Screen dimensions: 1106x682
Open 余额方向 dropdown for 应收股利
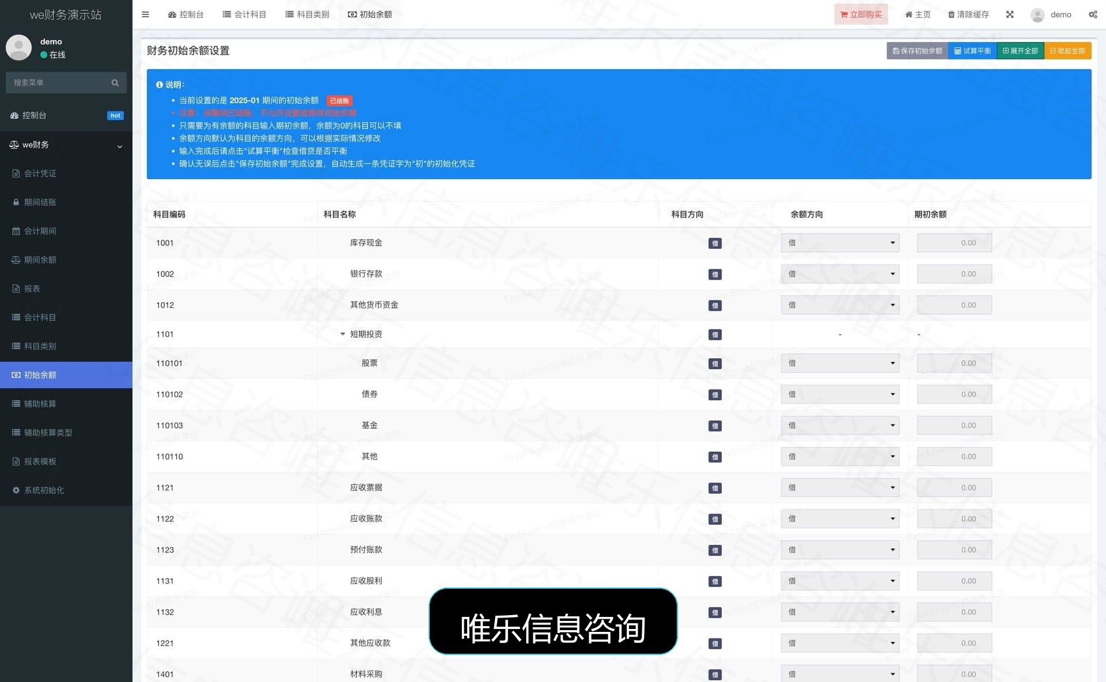point(840,581)
